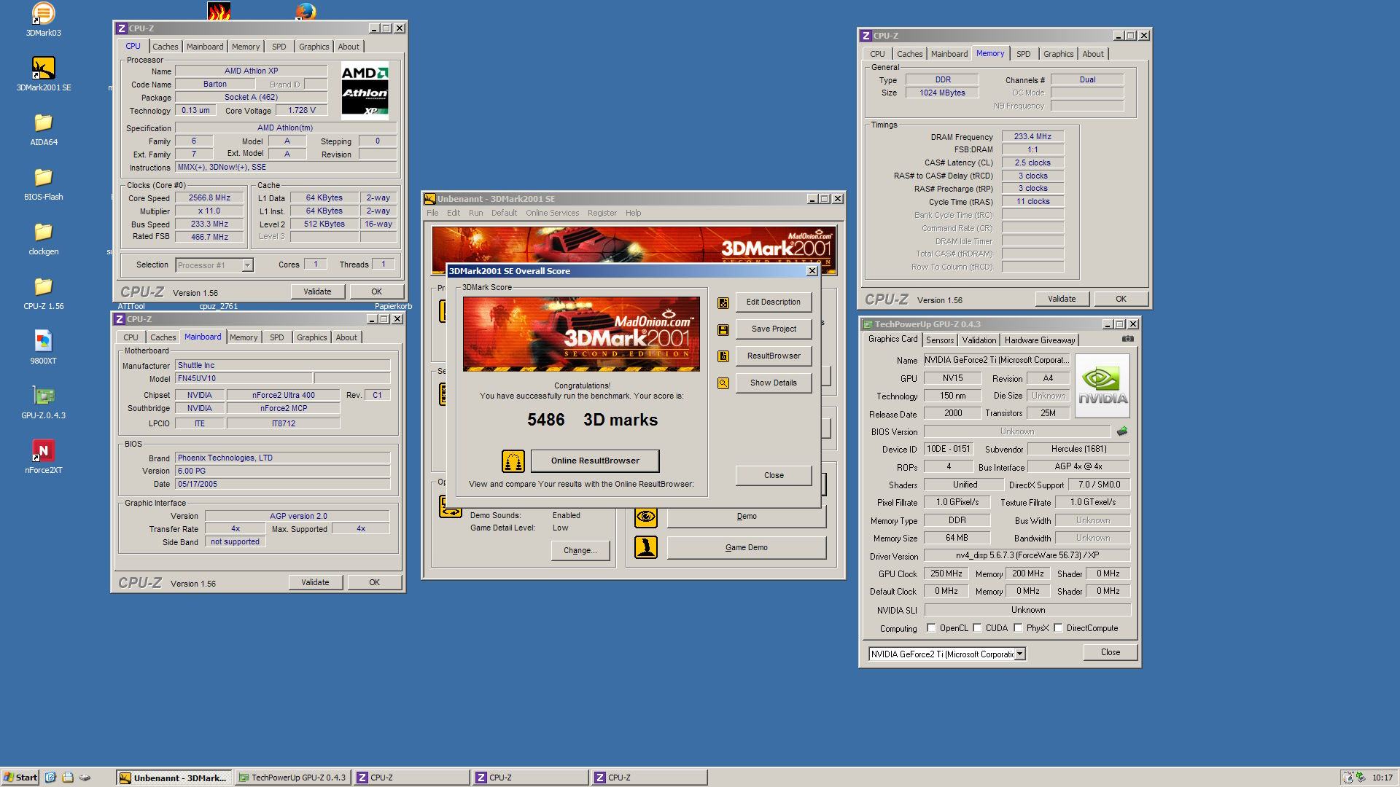
Task: Click the NVIDIA logo in GPU-Z
Action: pyautogui.click(x=1102, y=385)
